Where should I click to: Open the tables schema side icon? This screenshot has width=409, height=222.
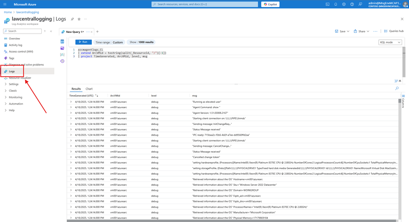62,42
